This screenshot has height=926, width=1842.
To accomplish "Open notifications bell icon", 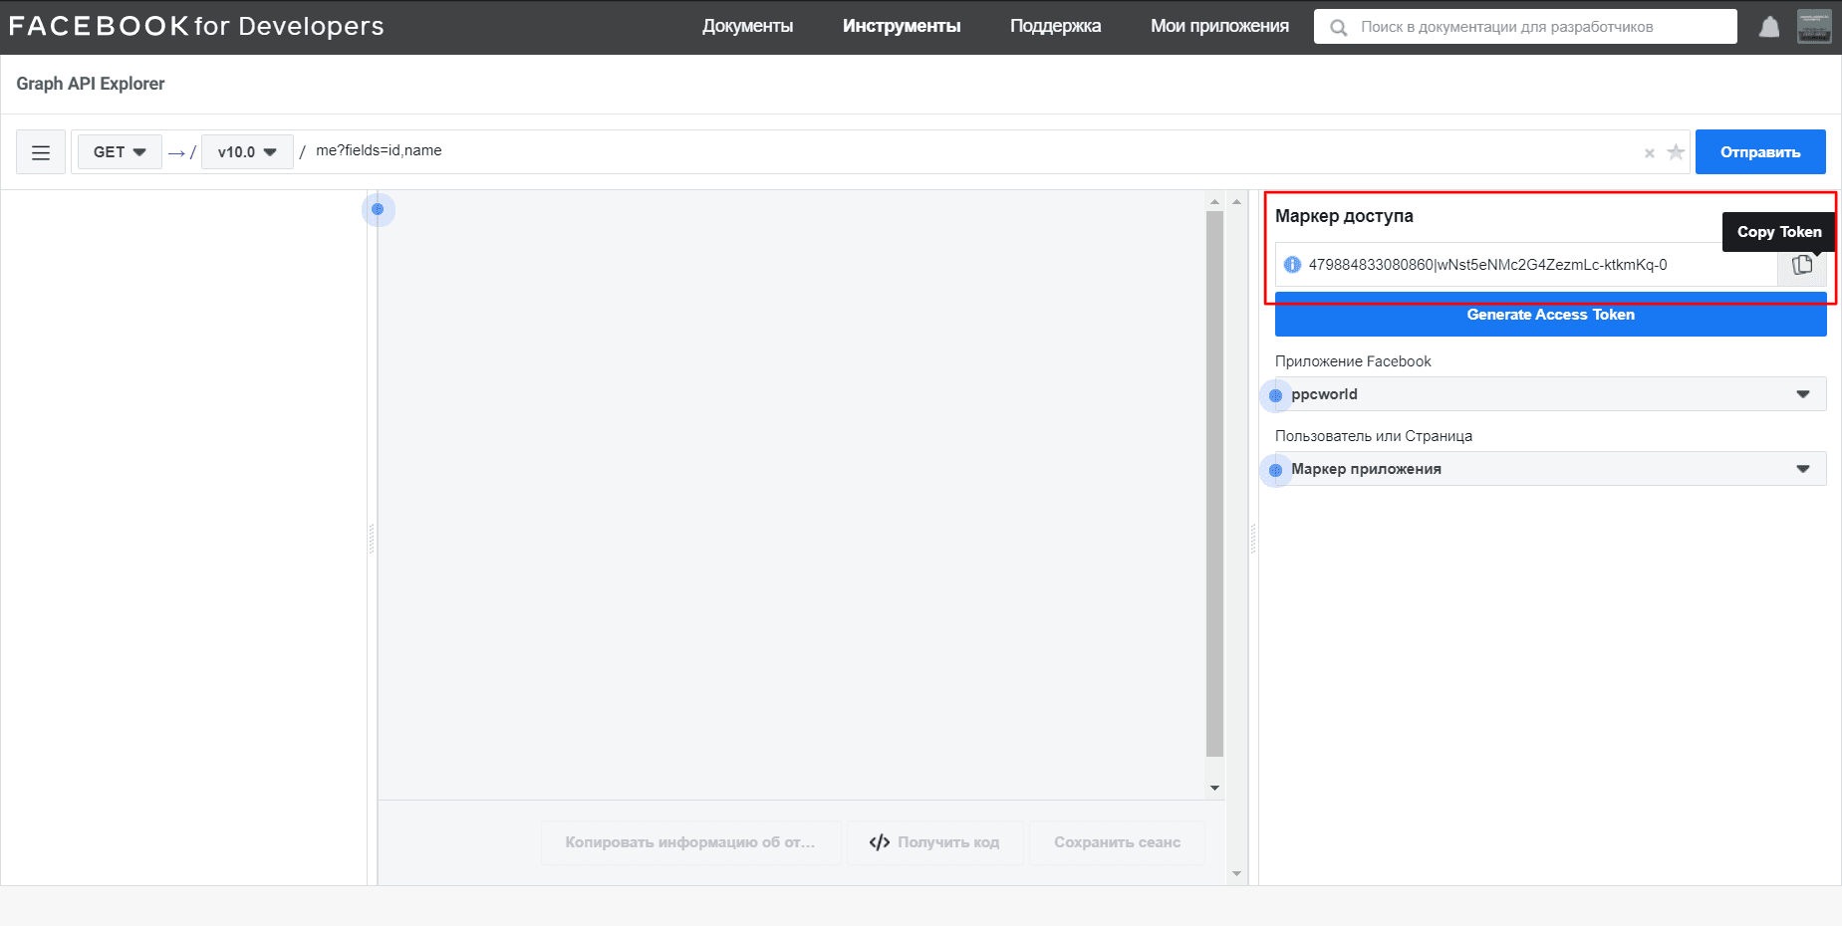I will [x=1769, y=27].
